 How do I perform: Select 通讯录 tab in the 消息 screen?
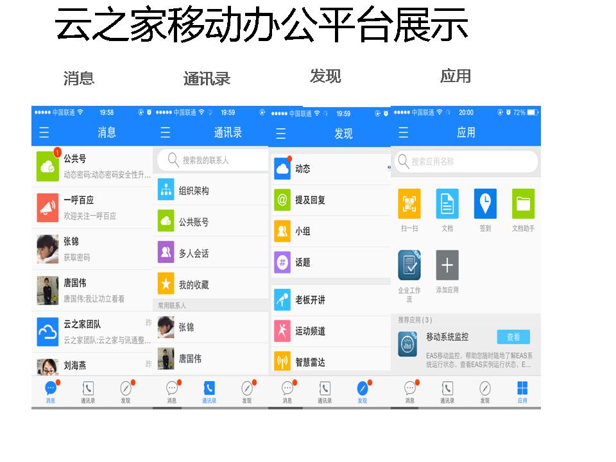tap(88, 391)
